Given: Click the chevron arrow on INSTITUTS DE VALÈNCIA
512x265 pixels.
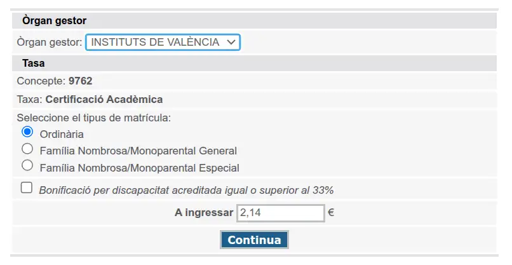Looking at the screenshot, I should point(231,42).
